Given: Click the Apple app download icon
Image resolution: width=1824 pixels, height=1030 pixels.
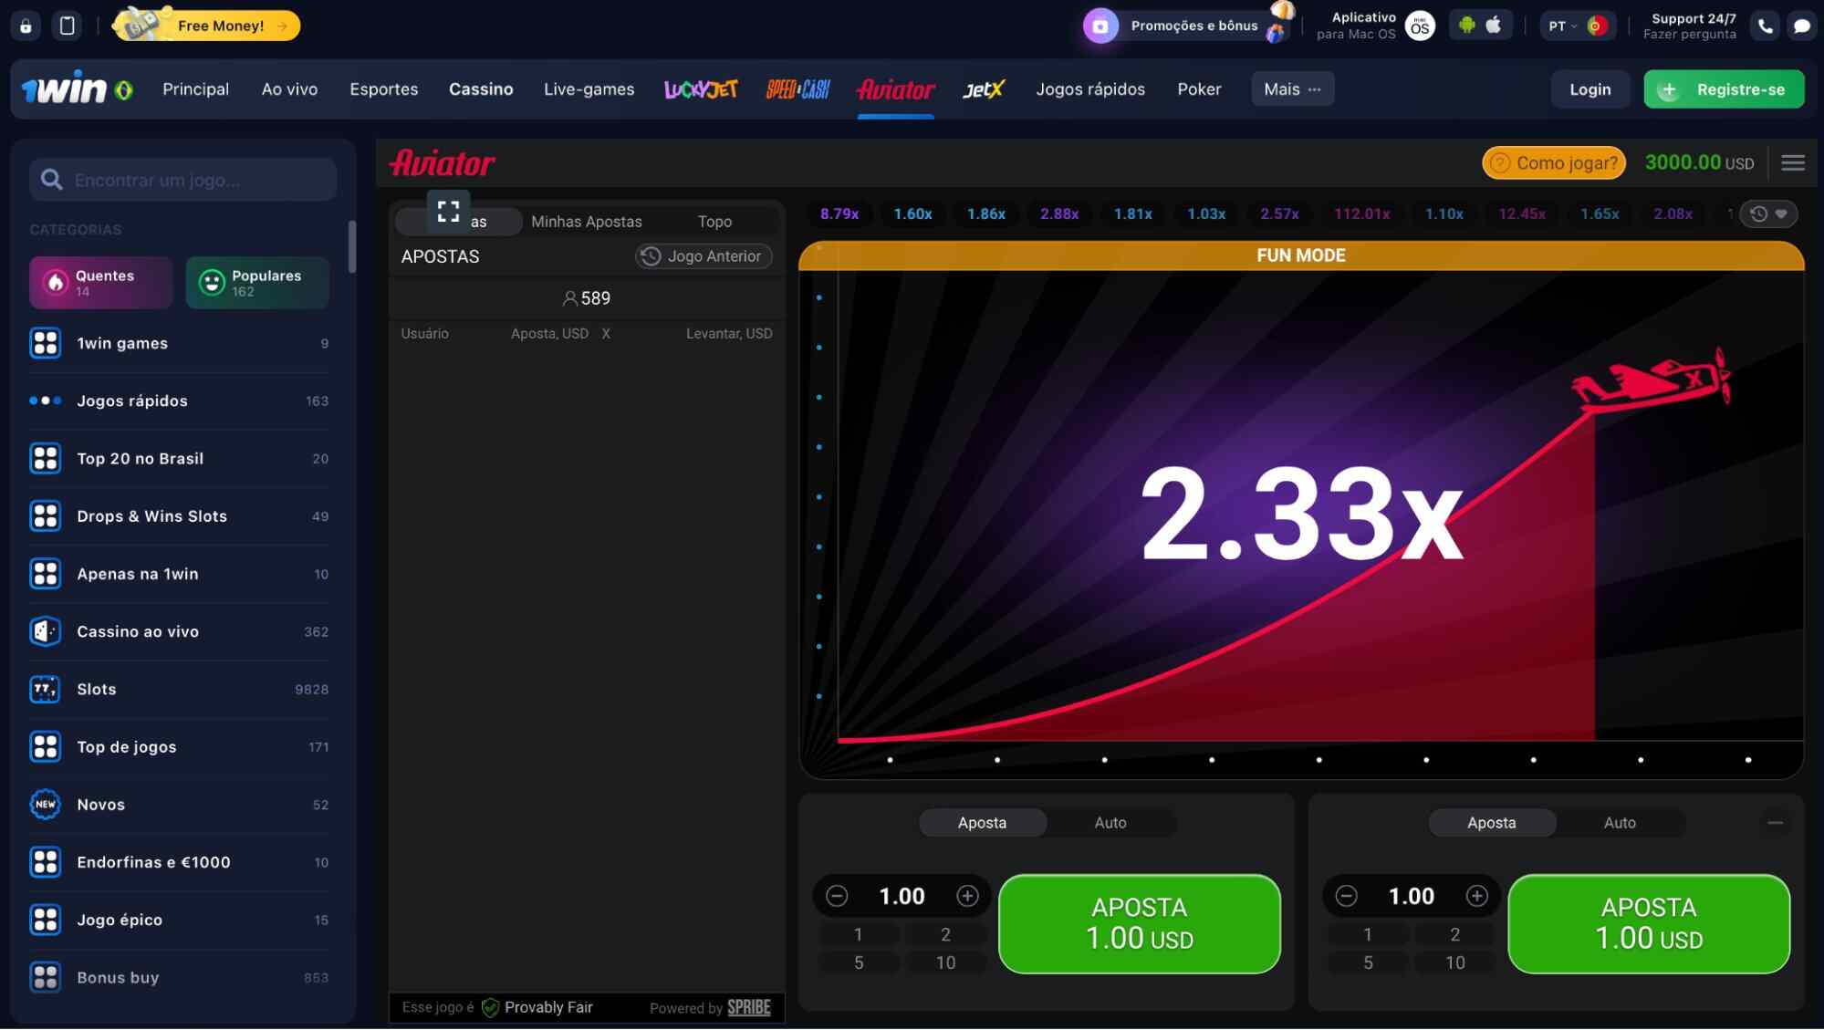Looking at the screenshot, I should tap(1494, 26).
